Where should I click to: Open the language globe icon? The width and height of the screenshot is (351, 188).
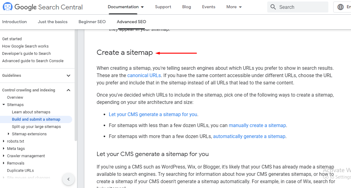click(x=341, y=7)
